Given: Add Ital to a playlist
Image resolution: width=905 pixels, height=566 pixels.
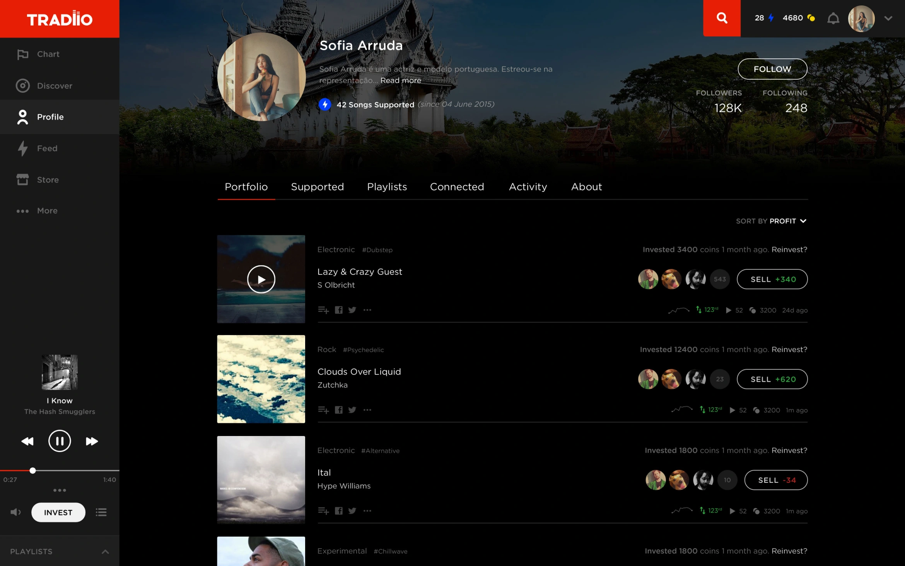Looking at the screenshot, I should 323,511.
